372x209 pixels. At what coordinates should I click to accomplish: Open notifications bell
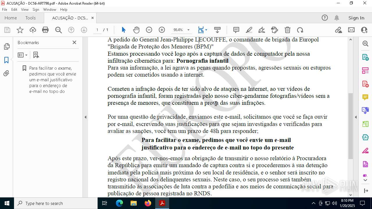click(337, 18)
